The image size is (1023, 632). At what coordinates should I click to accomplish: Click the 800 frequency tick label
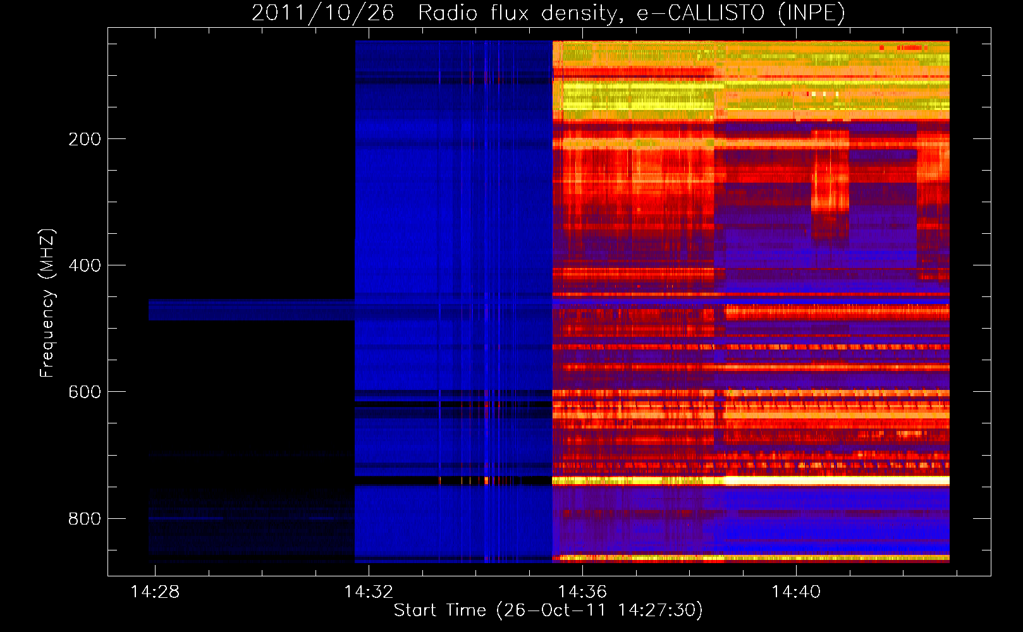[85, 519]
